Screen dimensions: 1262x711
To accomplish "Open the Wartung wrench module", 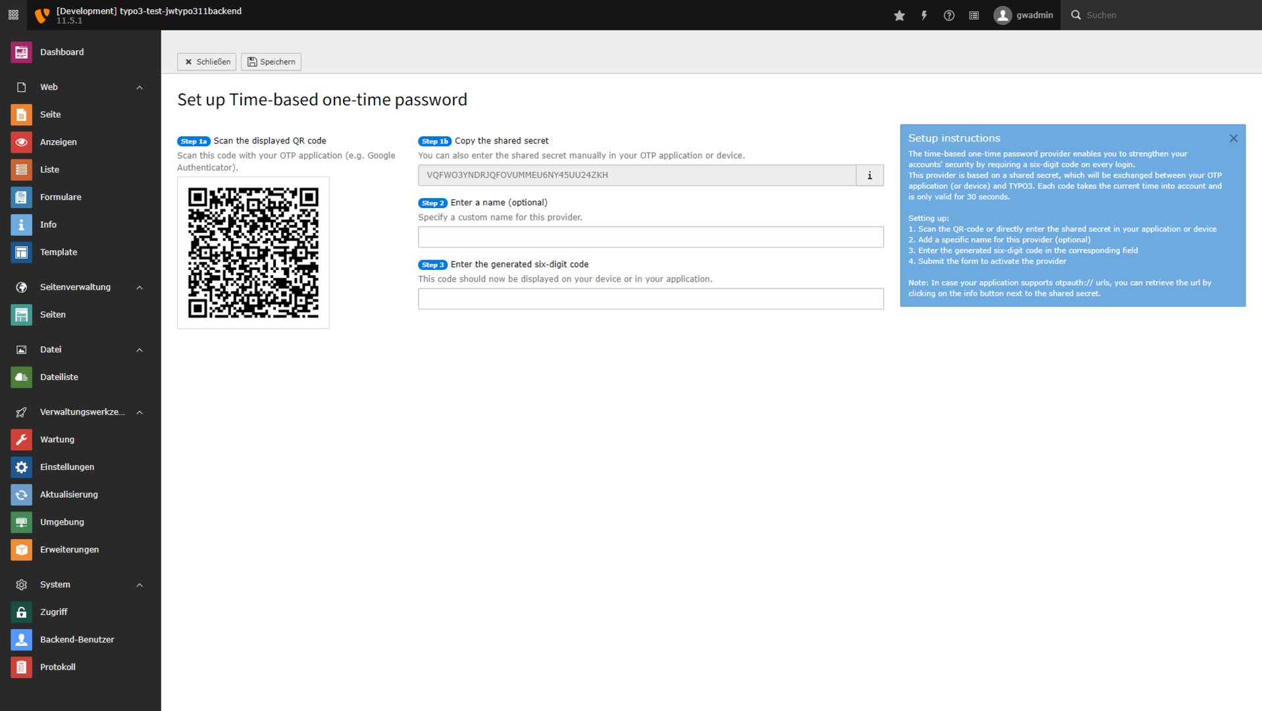I will click(x=57, y=440).
